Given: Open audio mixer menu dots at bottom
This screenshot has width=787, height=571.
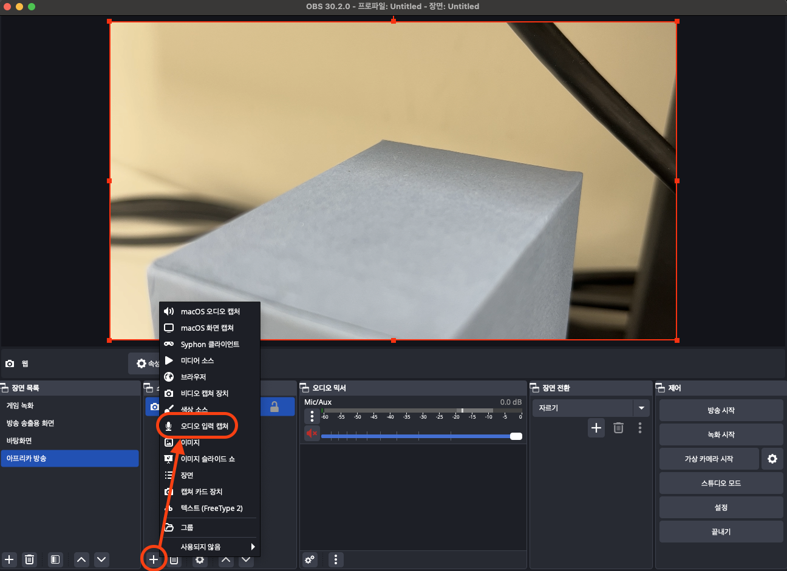Looking at the screenshot, I should pyautogui.click(x=336, y=559).
